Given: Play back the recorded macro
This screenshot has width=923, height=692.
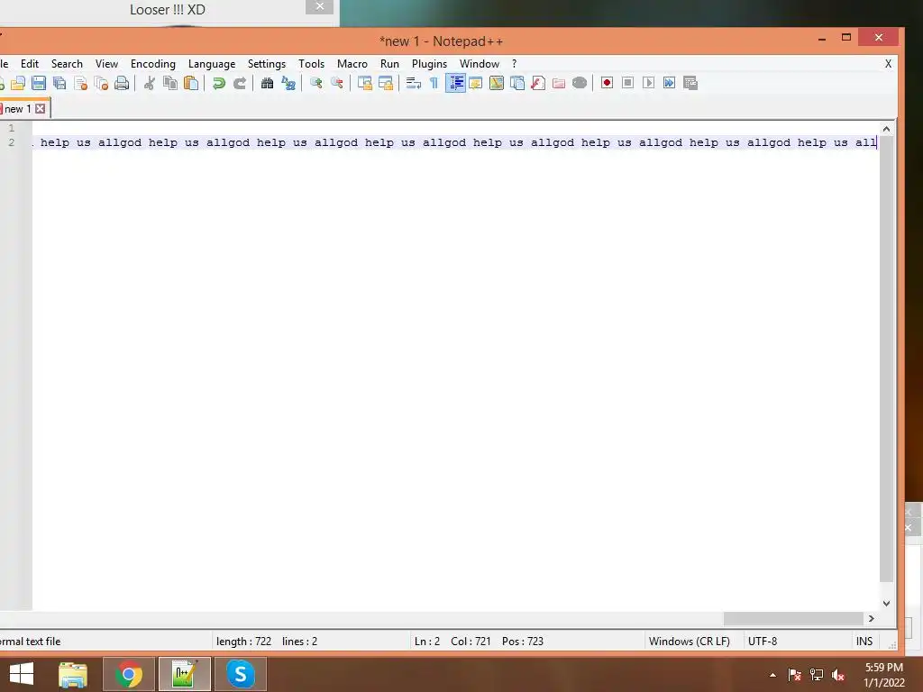Looking at the screenshot, I should (x=649, y=83).
